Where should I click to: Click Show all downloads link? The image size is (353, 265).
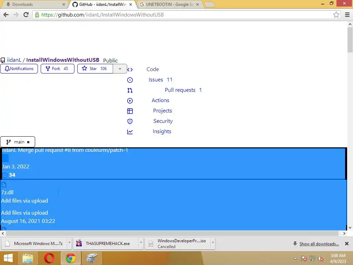(319, 244)
